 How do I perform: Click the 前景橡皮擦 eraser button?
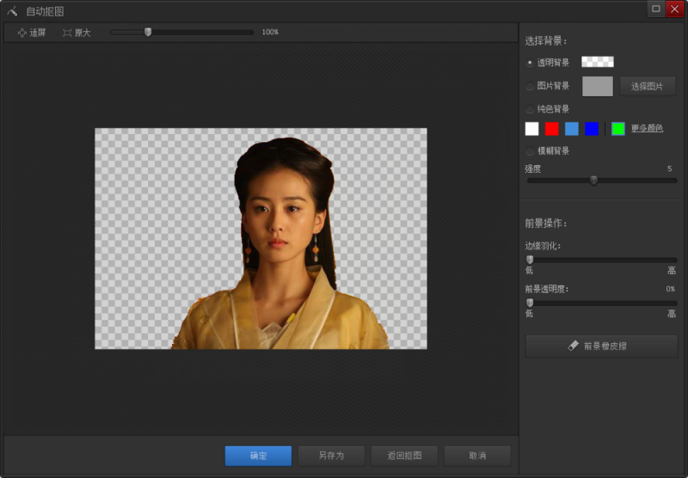click(601, 346)
